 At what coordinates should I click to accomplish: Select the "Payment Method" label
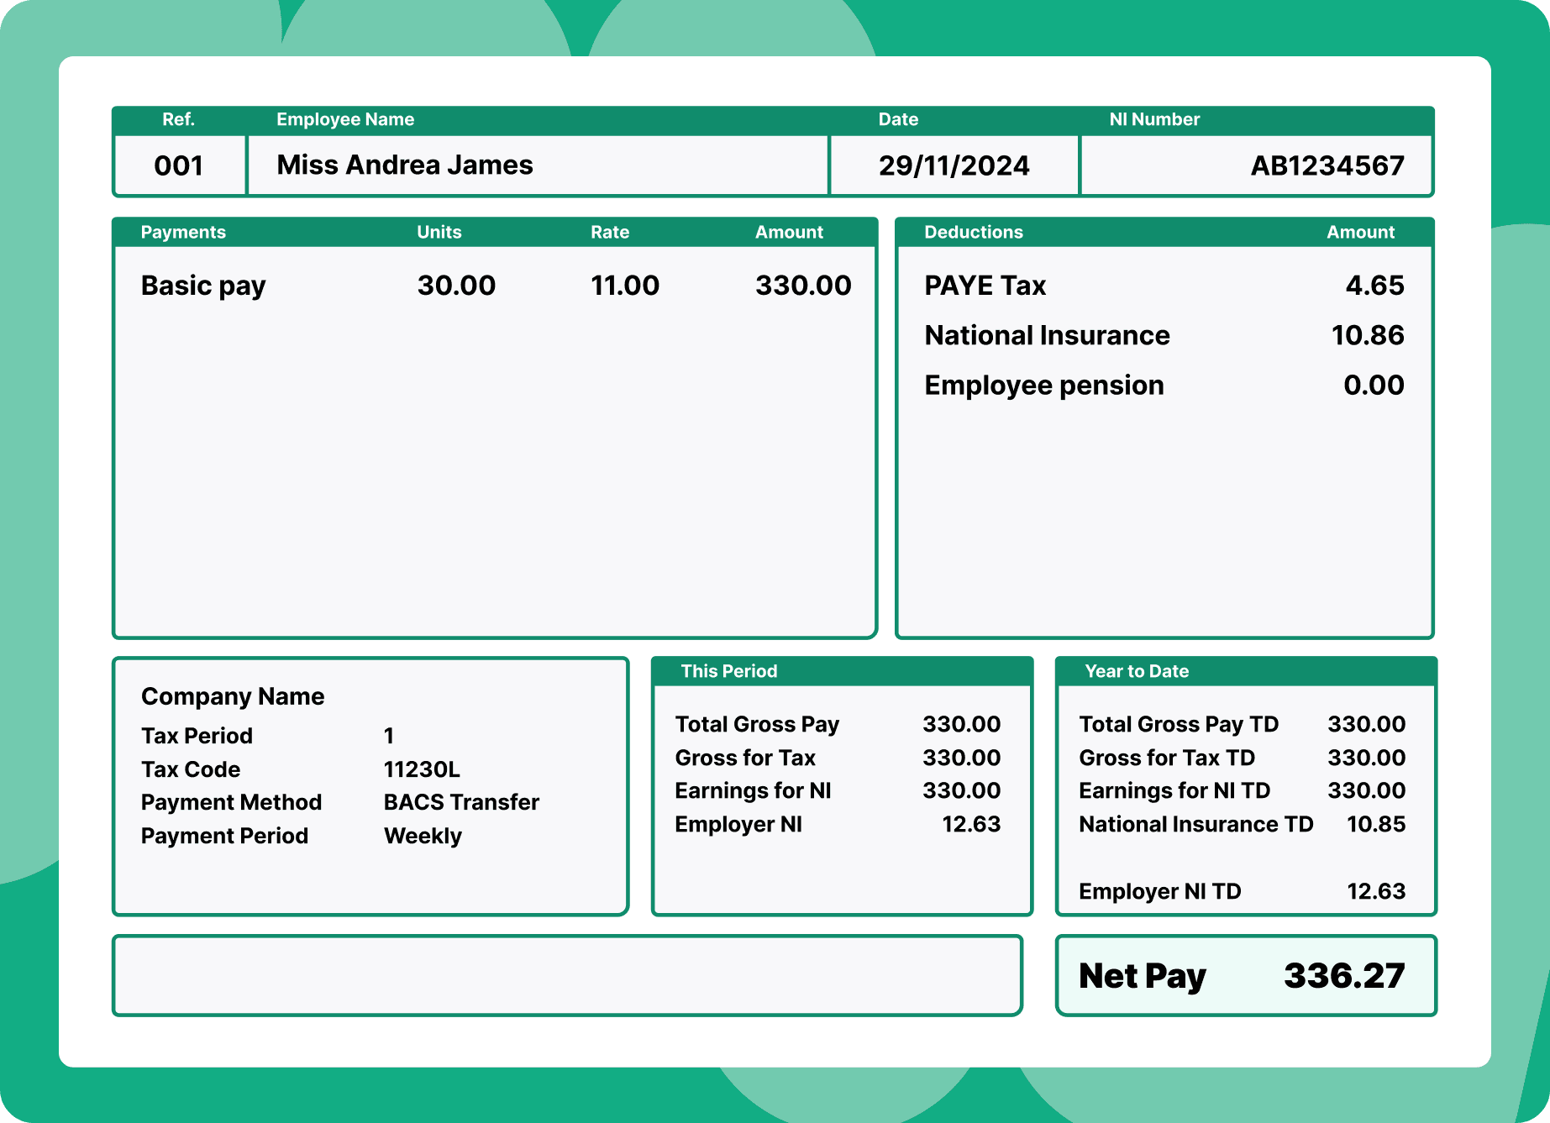pyautogui.click(x=231, y=802)
